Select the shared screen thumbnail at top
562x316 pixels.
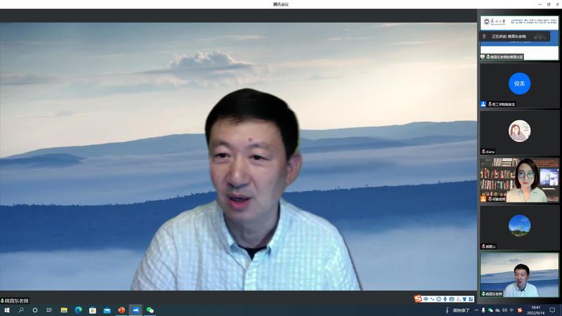click(519, 37)
